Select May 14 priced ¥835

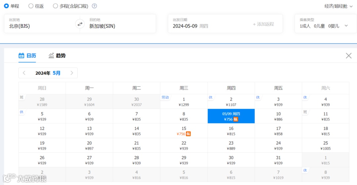137,131
